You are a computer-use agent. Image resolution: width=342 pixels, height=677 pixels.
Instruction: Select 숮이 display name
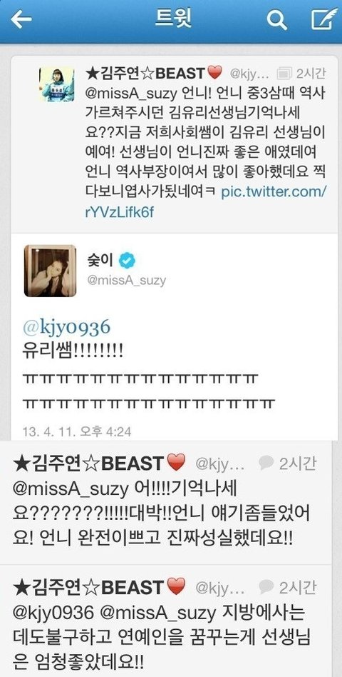tap(100, 260)
